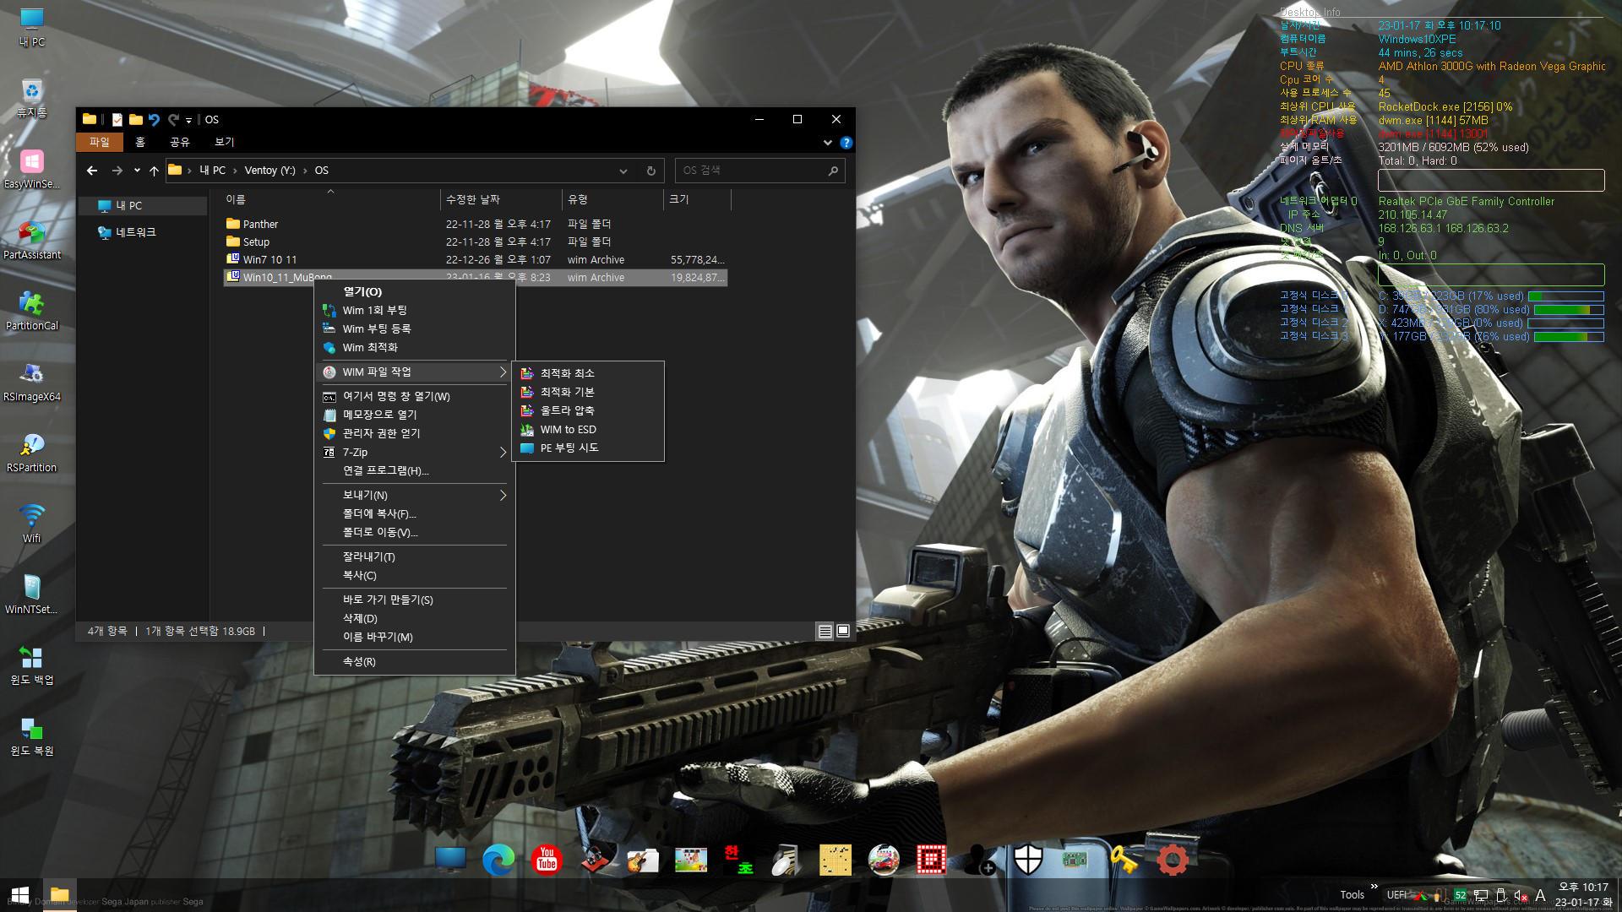Image resolution: width=1622 pixels, height=912 pixels.
Task: Expand the 보내기(N) submenu
Action: pos(503,496)
